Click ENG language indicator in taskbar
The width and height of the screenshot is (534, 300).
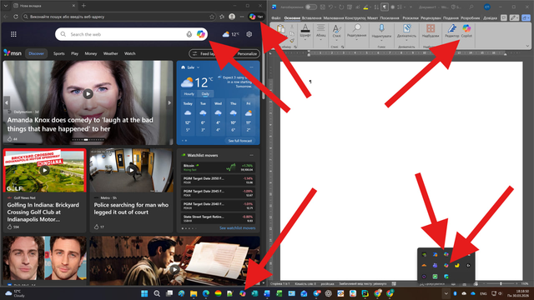(483, 293)
